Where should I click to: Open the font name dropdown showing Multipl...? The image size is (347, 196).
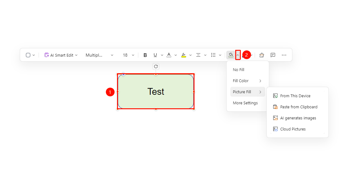(99, 55)
